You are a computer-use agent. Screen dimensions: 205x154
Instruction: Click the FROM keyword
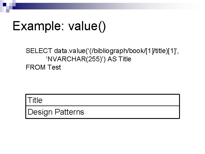[36, 68]
